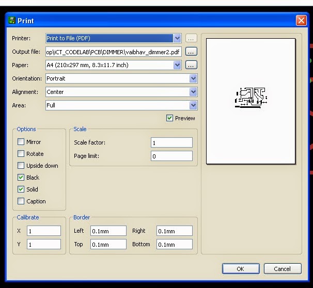Click the PCB print preview page
Image resolution: width=313 pixels, height=288 pixels.
pos(251,101)
